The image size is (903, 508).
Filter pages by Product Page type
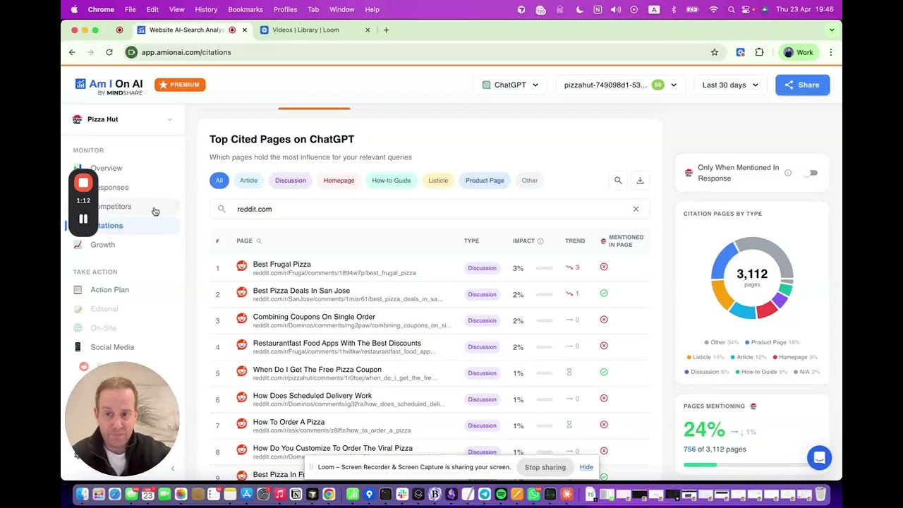(485, 181)
